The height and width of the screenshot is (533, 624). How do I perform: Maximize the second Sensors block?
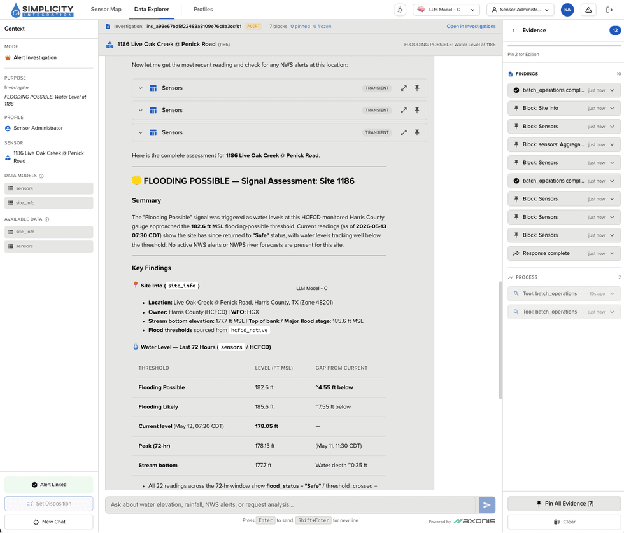click(404, 110)
